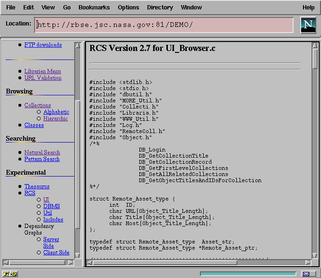The height and width of the screenshot is (278, 321).
Task: Click the Netscape N logo icon
Action: [308, 25]
